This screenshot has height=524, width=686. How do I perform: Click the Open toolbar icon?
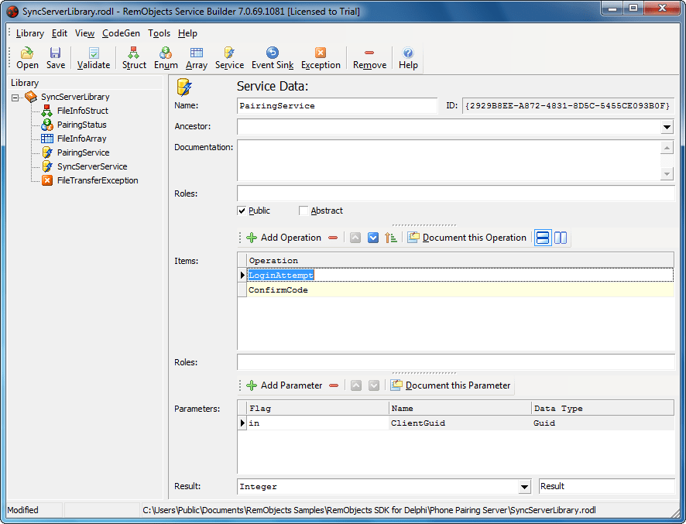click(x=27, y=58)
